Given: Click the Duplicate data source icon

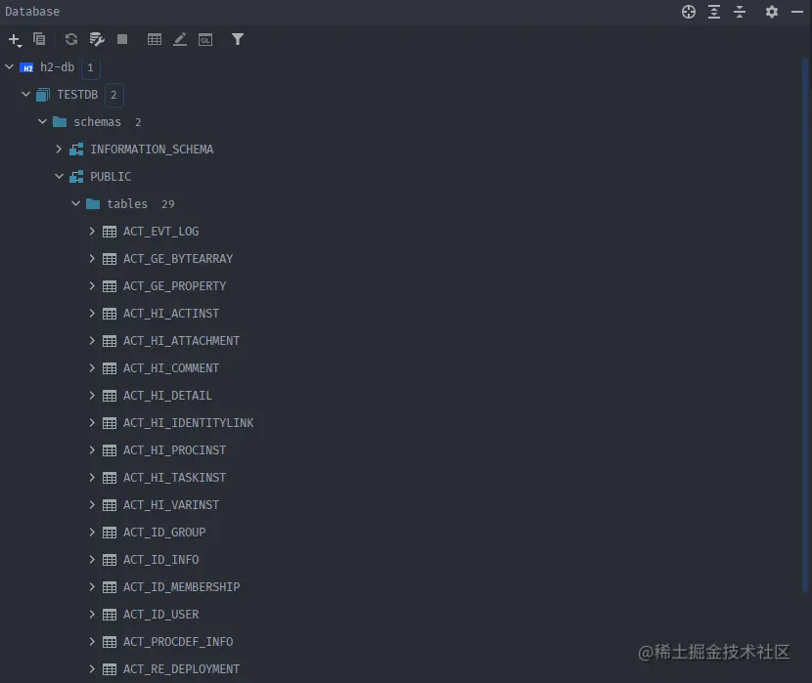Looking at the screenshot, I should [39, 39].
